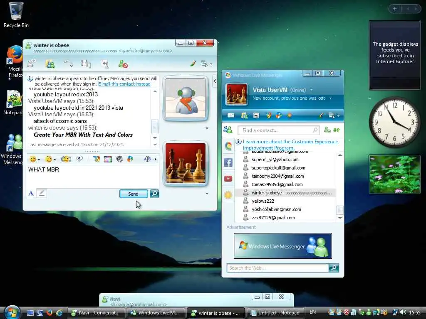
Task: Add a contact icon in Messenger
Action: coord(327,130)
